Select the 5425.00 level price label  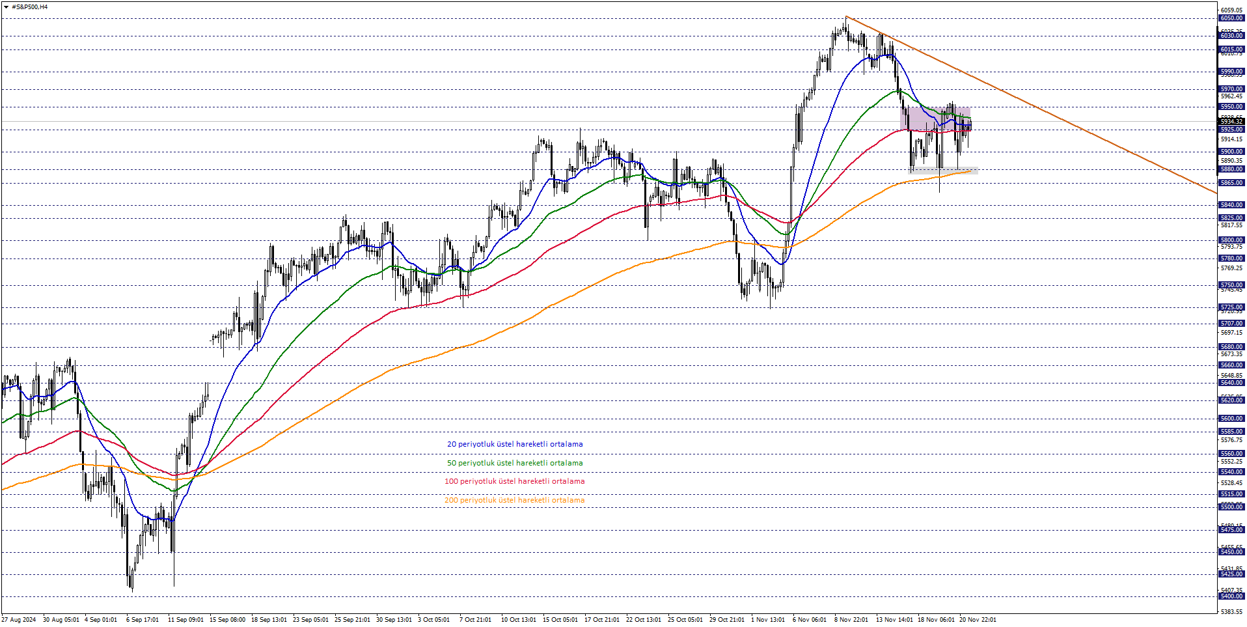pyautogui.click(x=1231, y=574)
